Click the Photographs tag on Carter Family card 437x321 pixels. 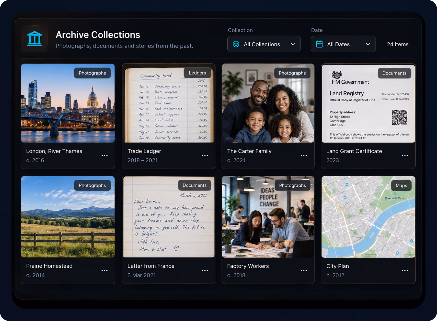pyautogui.click(x=292, y=73)
